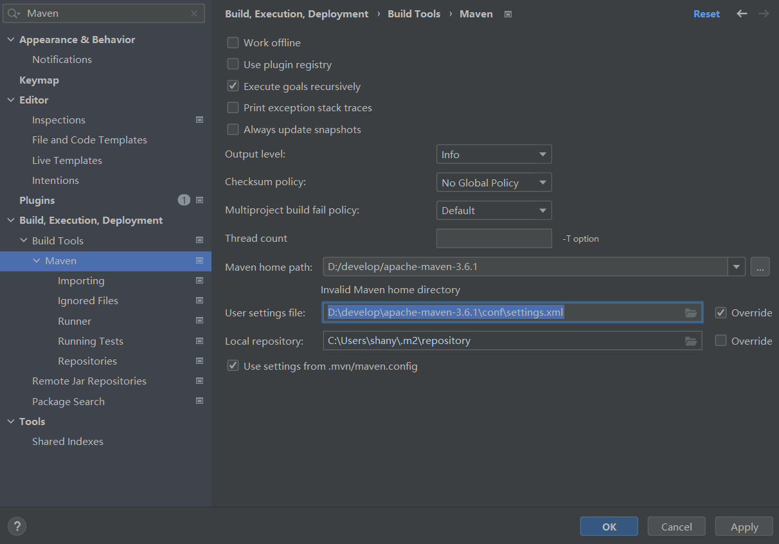Click project-level icon next to Repositories
Viewport: 779px width, 544px height.
(199, 361)
